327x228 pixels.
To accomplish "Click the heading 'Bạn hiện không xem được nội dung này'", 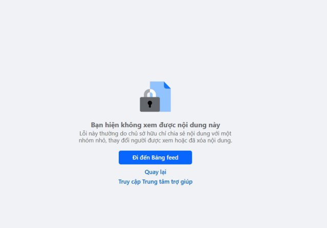I will pyautogui.click(x=156, y=125).
